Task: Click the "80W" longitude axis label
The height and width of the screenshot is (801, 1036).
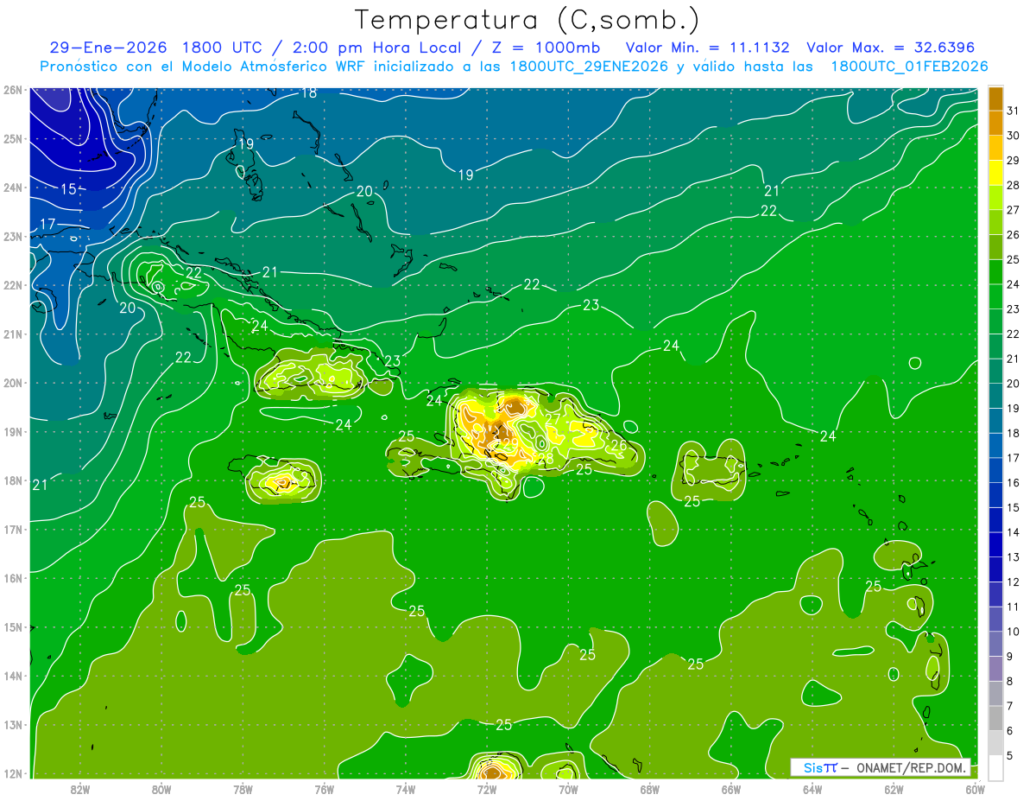Action: [161, 789]
